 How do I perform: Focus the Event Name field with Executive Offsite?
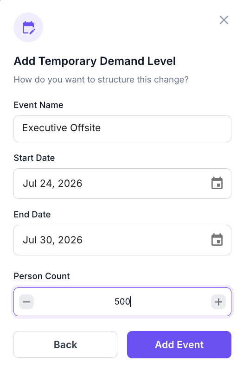coord(122,129)
